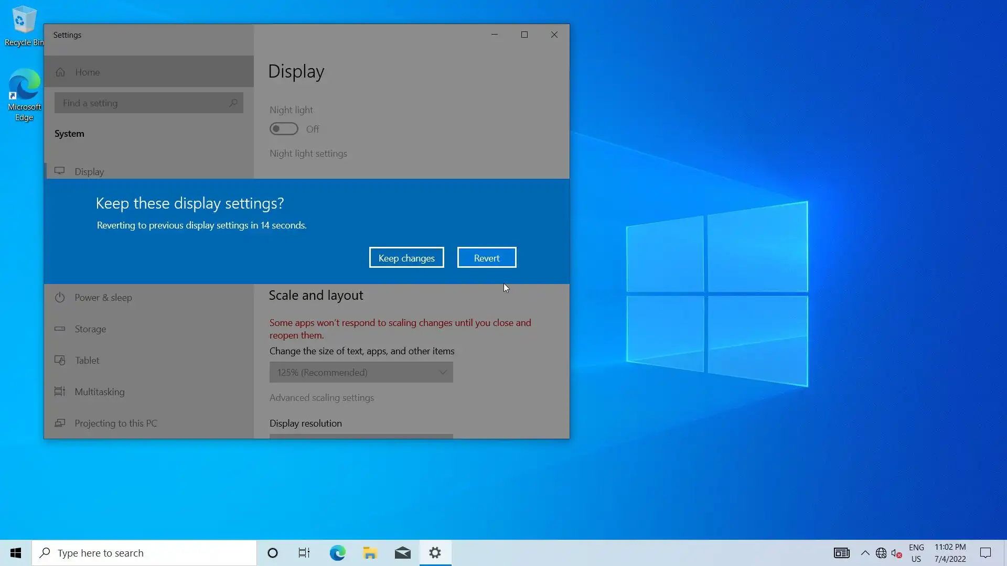Open Advanced scaling settings link
The height and width of the screenshot is (566, 1007).
pos(322,398)
